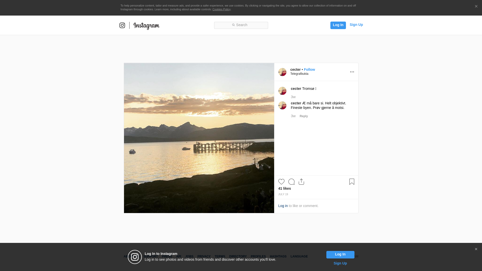Open the DIRECTORY footer link
Viewport: 482px width, 271px height.
point(238,256)
